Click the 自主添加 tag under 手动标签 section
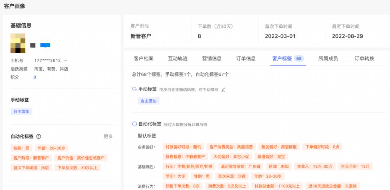 click(x=148, y=101)
